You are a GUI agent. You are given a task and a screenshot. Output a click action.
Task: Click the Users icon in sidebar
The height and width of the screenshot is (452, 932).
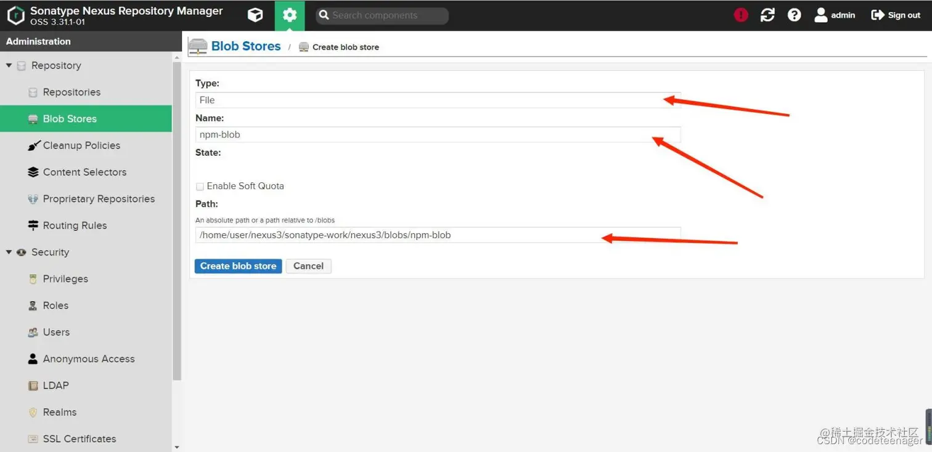point(33,332)
